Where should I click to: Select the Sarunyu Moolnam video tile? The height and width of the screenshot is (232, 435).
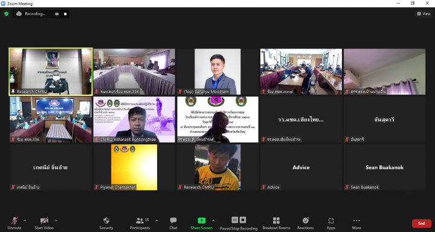point(217,72)
